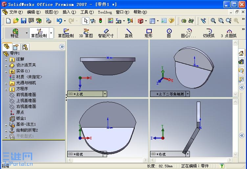Select the Rectangle (矩形) sketch tool
This screenshot has width=247, height=169.
(148, 33)
